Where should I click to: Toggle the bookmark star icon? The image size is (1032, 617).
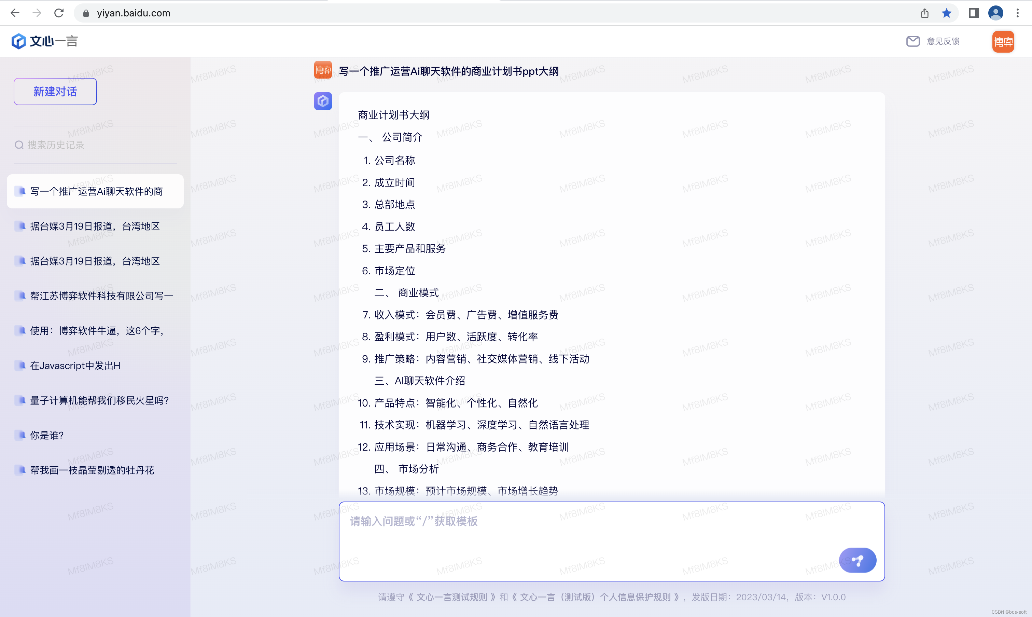(x=946, y=13)
